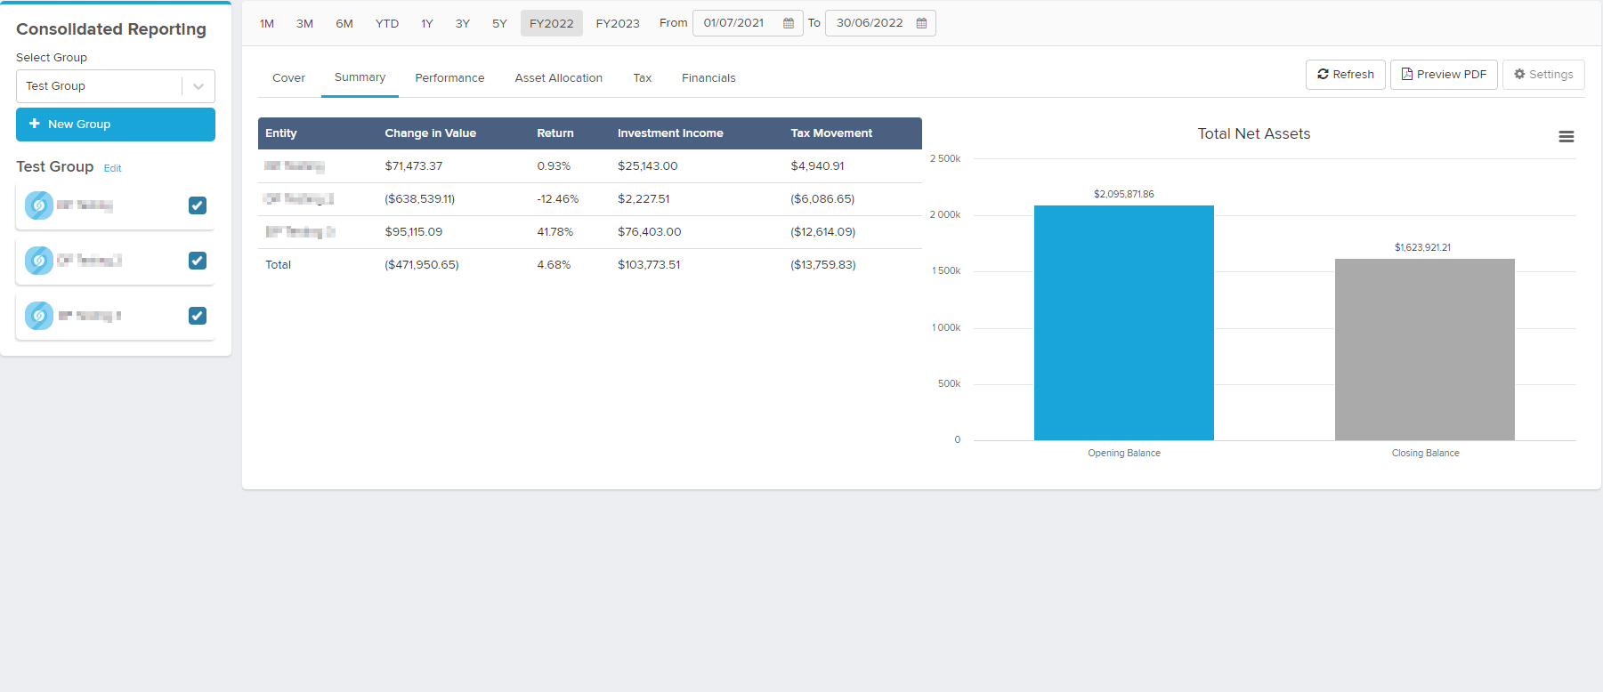Go to the Financials tab

[x=708, y=78]
